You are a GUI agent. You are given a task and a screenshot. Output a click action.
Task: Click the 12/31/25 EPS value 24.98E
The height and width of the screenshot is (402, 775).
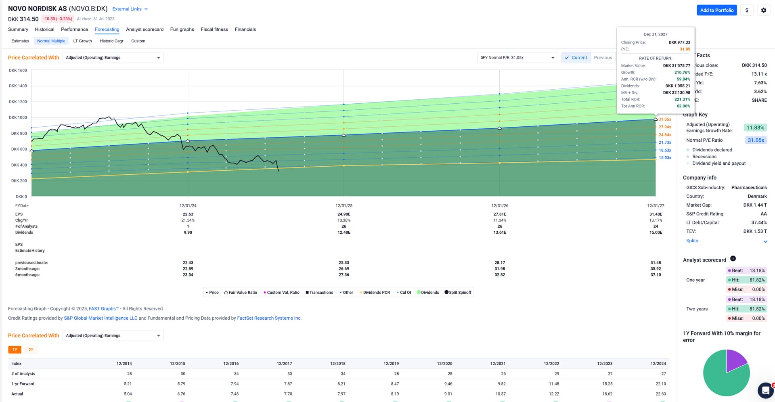pos(344,214)
